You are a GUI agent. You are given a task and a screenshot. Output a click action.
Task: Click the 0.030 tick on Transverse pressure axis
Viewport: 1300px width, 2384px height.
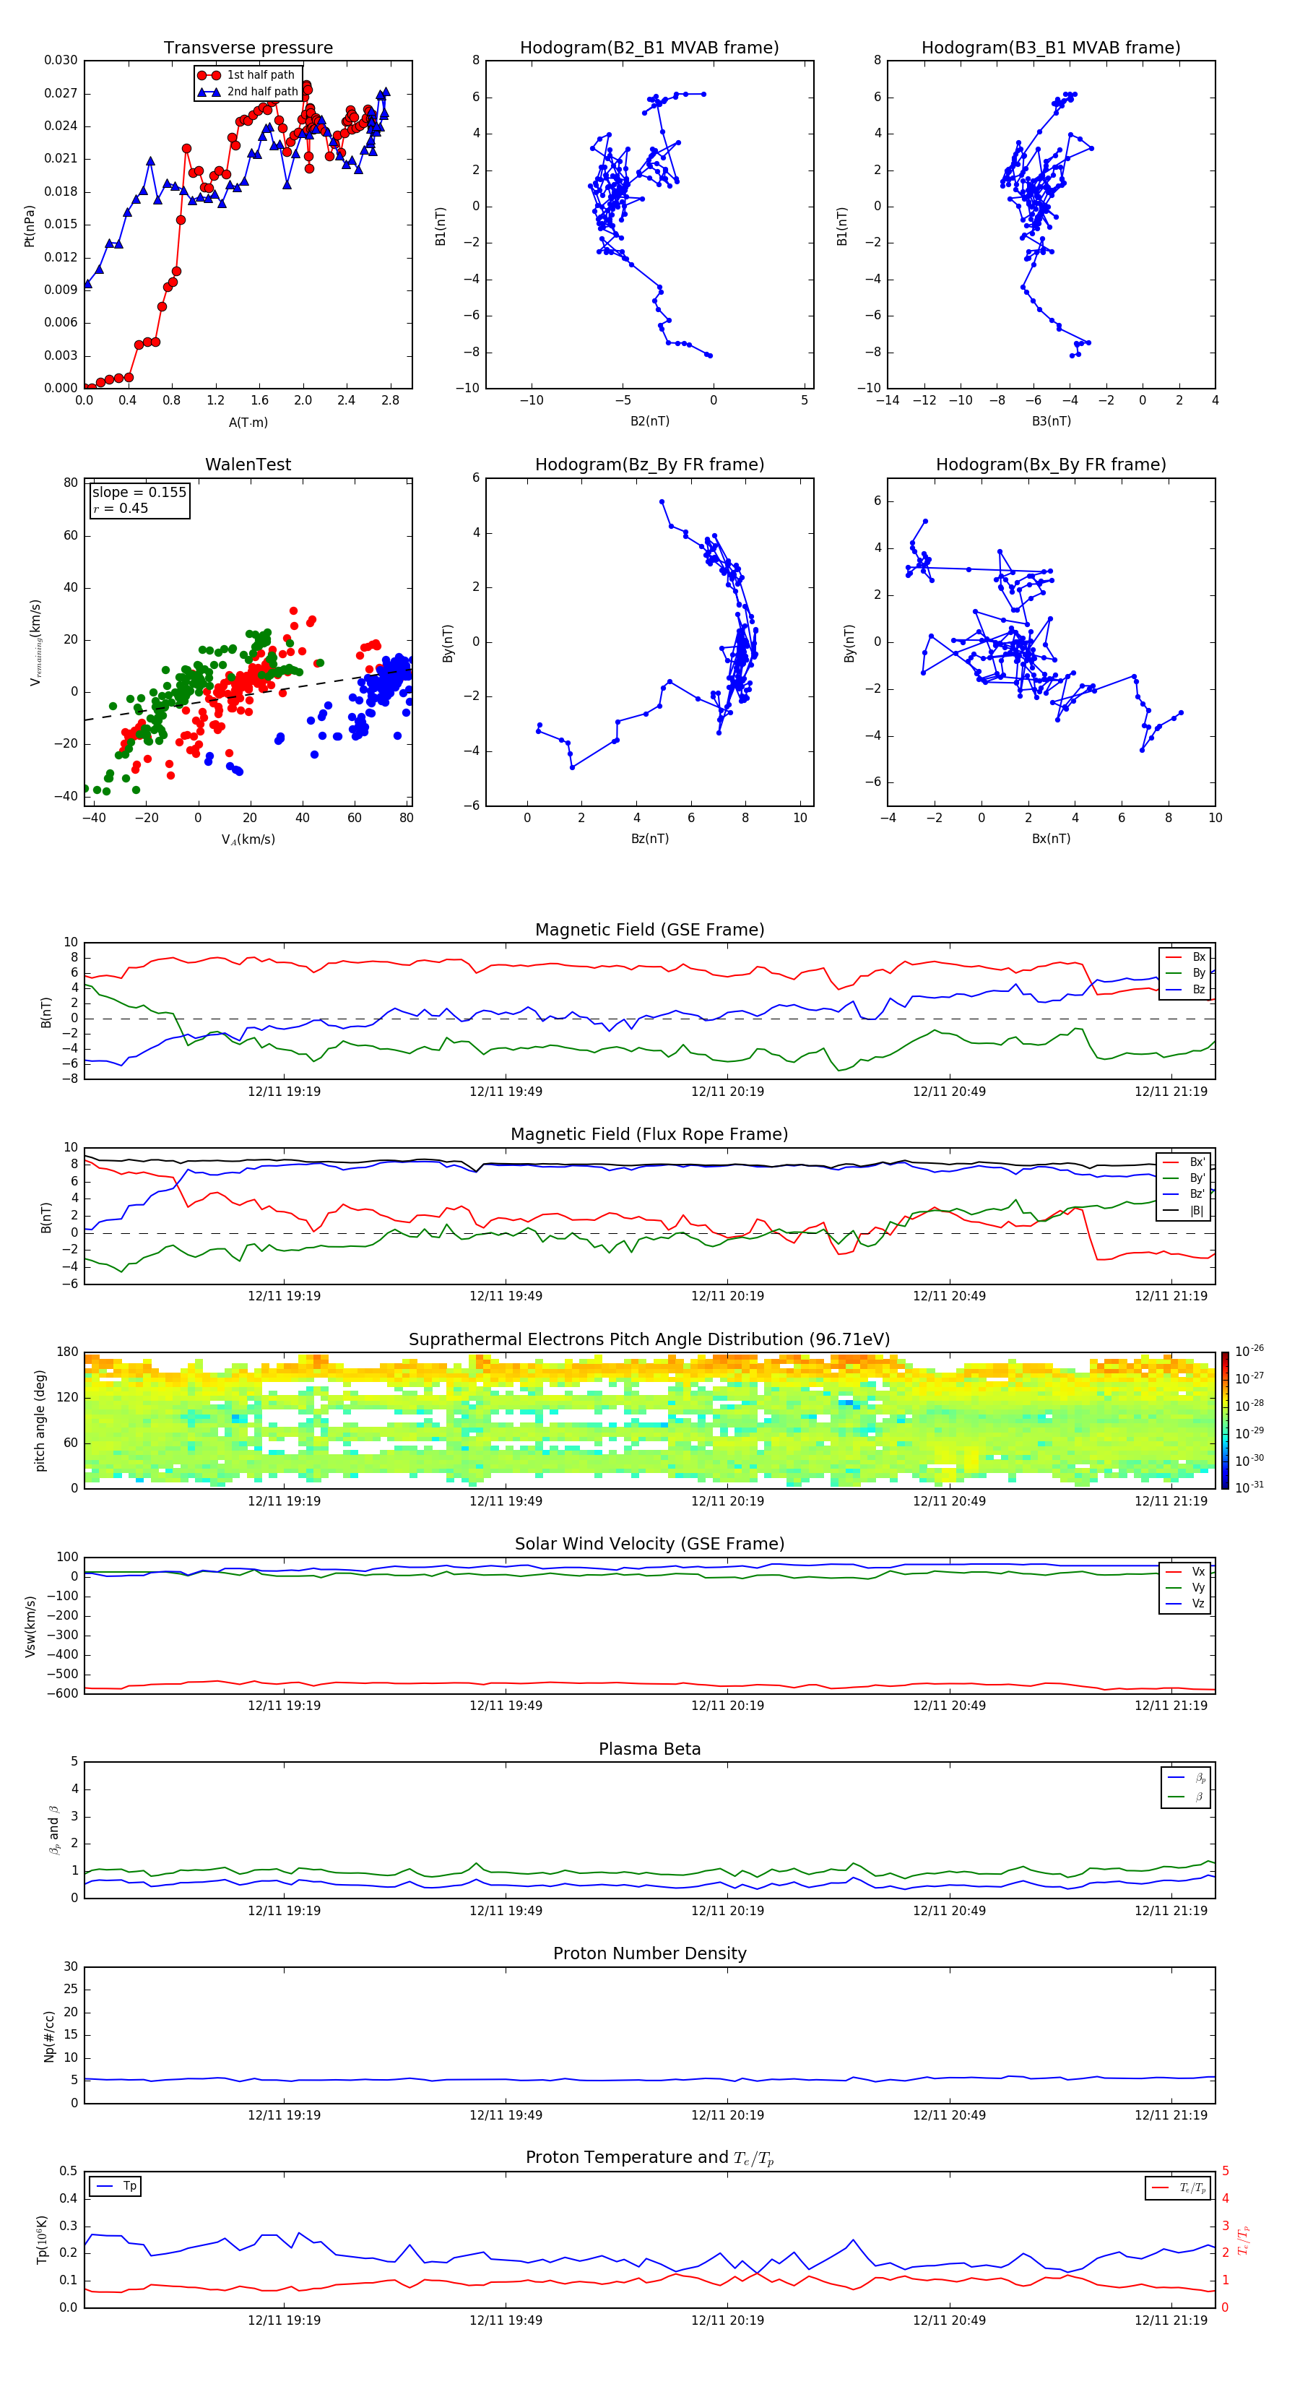click(60, 61)
